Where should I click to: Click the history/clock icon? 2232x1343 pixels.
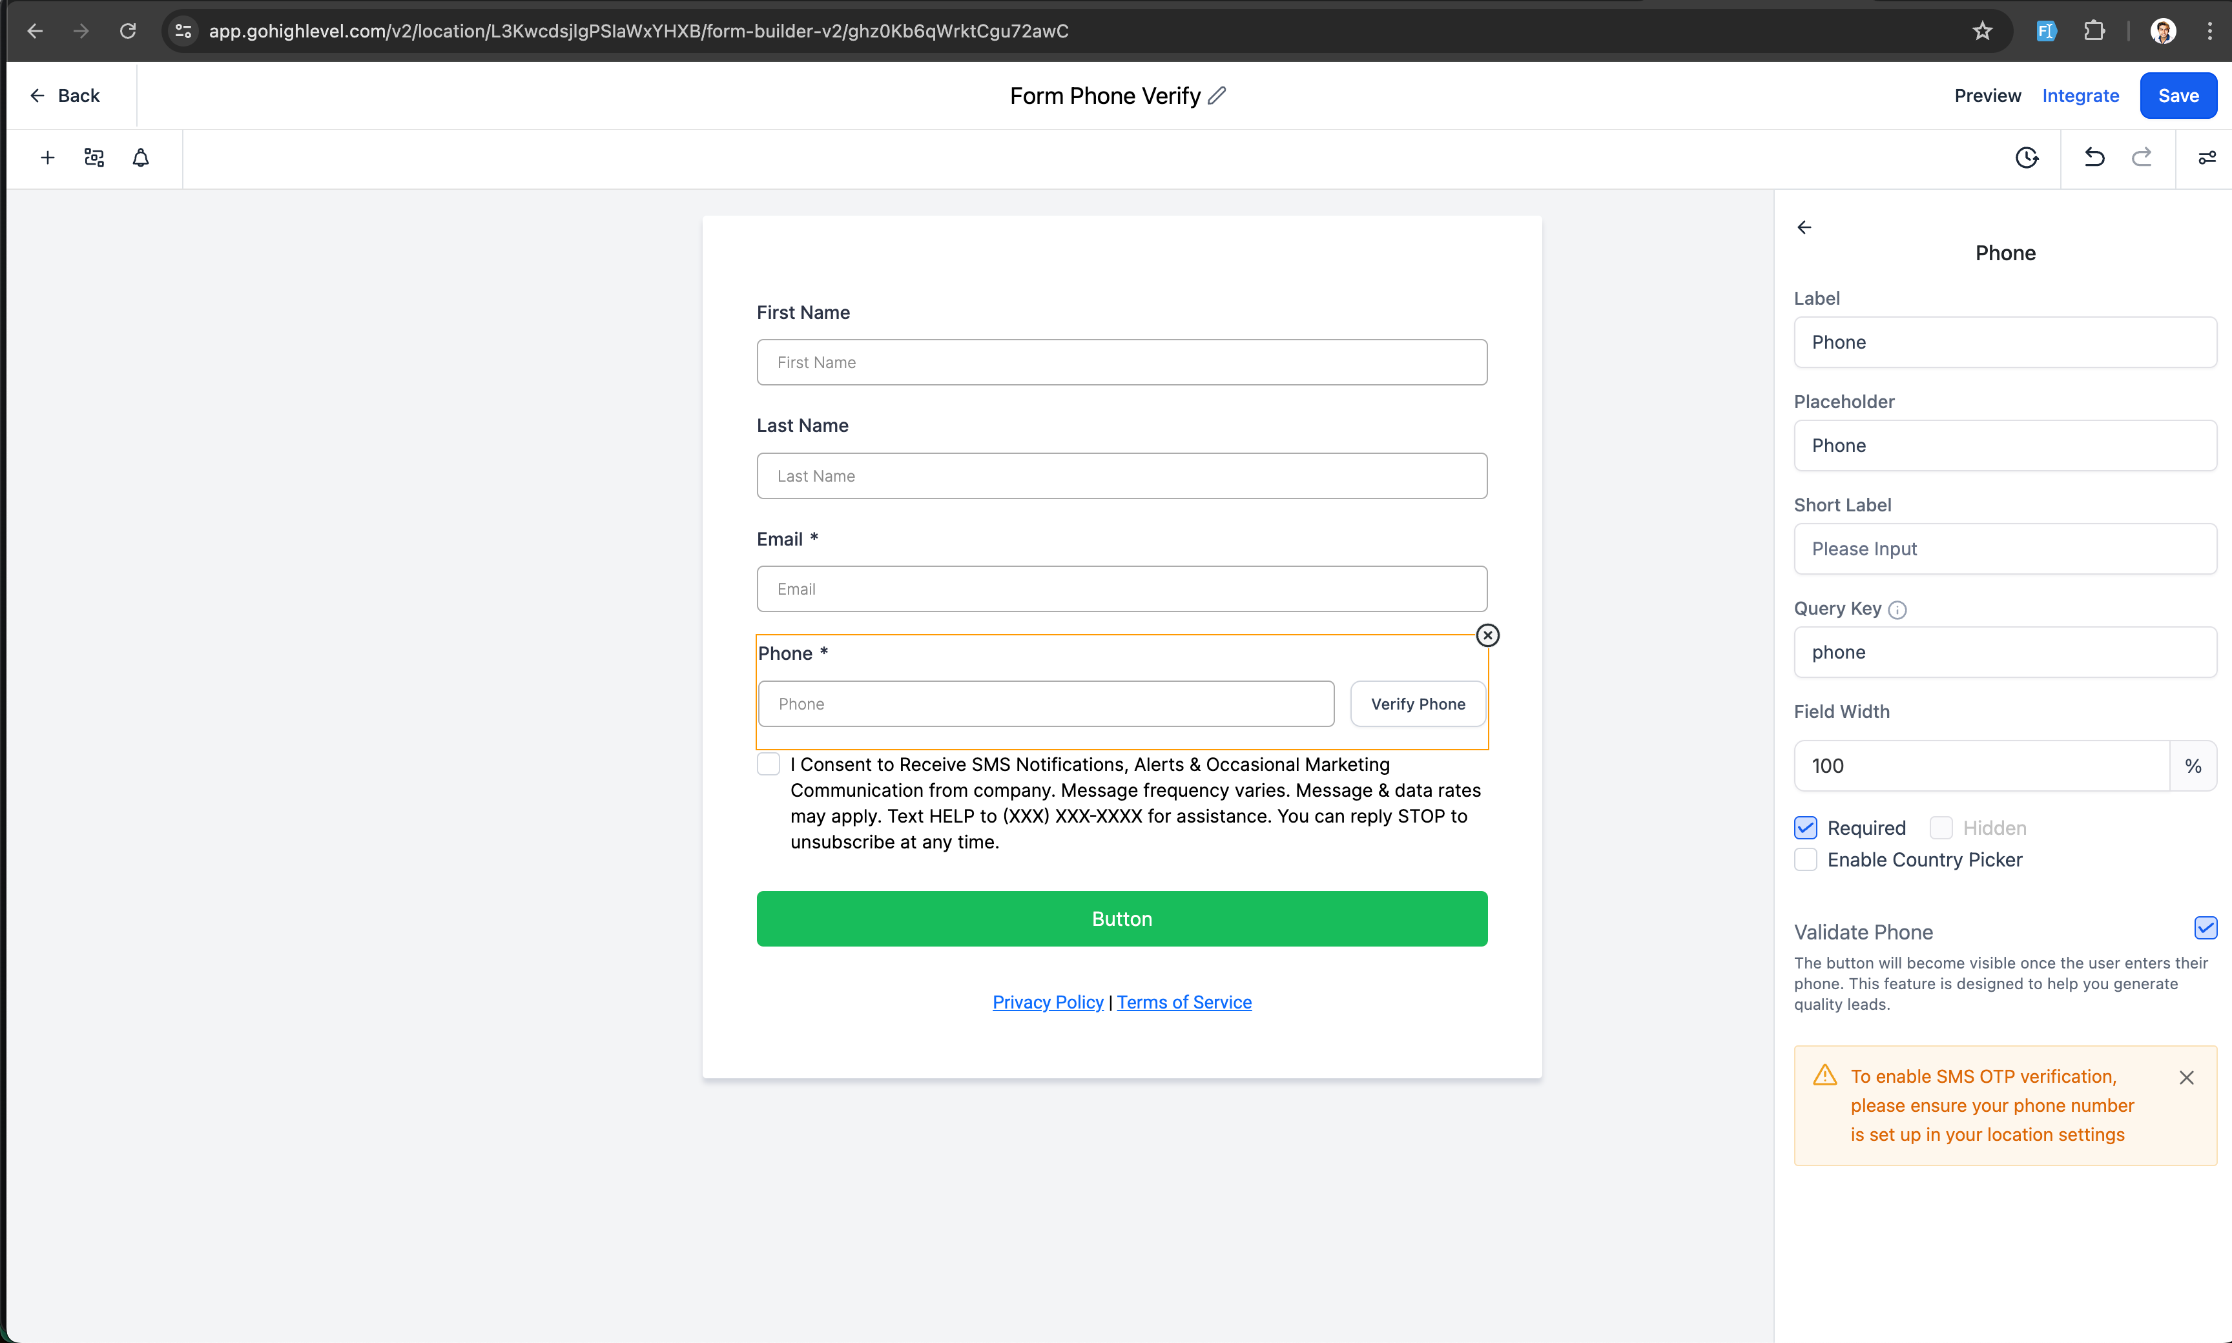pos(2028,158)
